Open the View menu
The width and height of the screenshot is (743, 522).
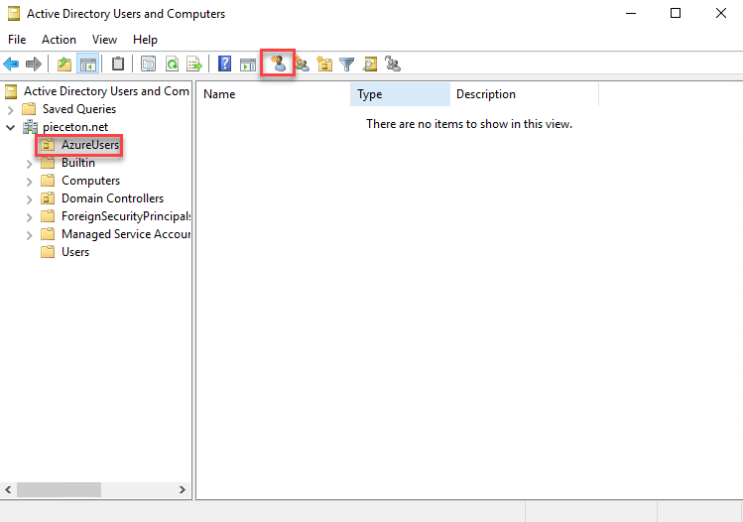coord(104,40)
